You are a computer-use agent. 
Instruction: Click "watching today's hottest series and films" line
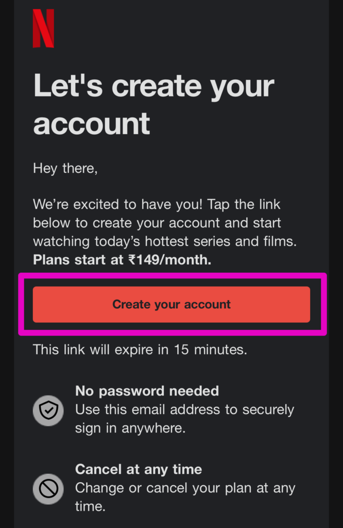[x=165, y=241]
